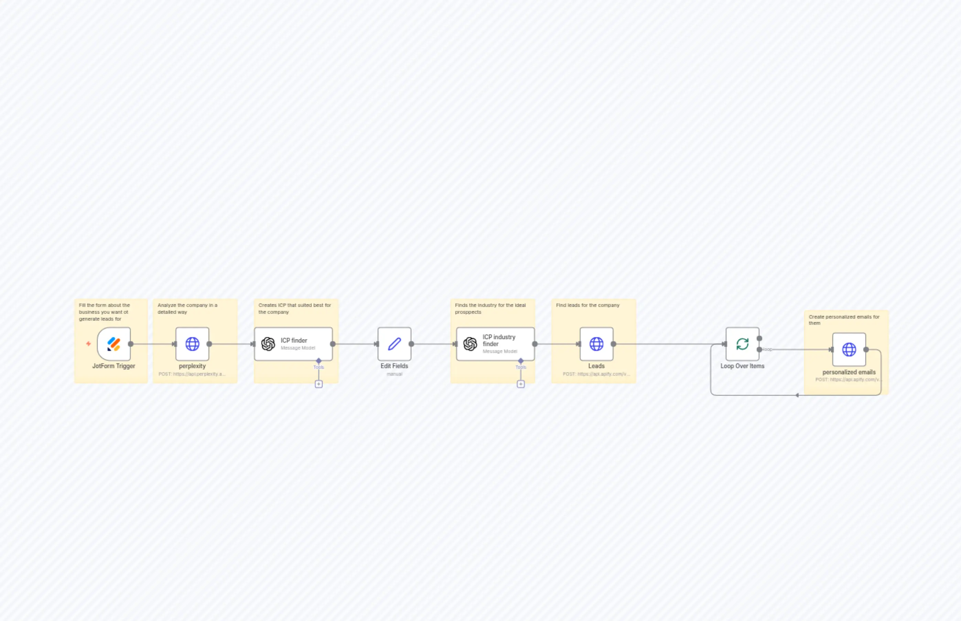Click the input connector of Edit Fields
This screenshot has height=621, width=961.
[377, 344]
